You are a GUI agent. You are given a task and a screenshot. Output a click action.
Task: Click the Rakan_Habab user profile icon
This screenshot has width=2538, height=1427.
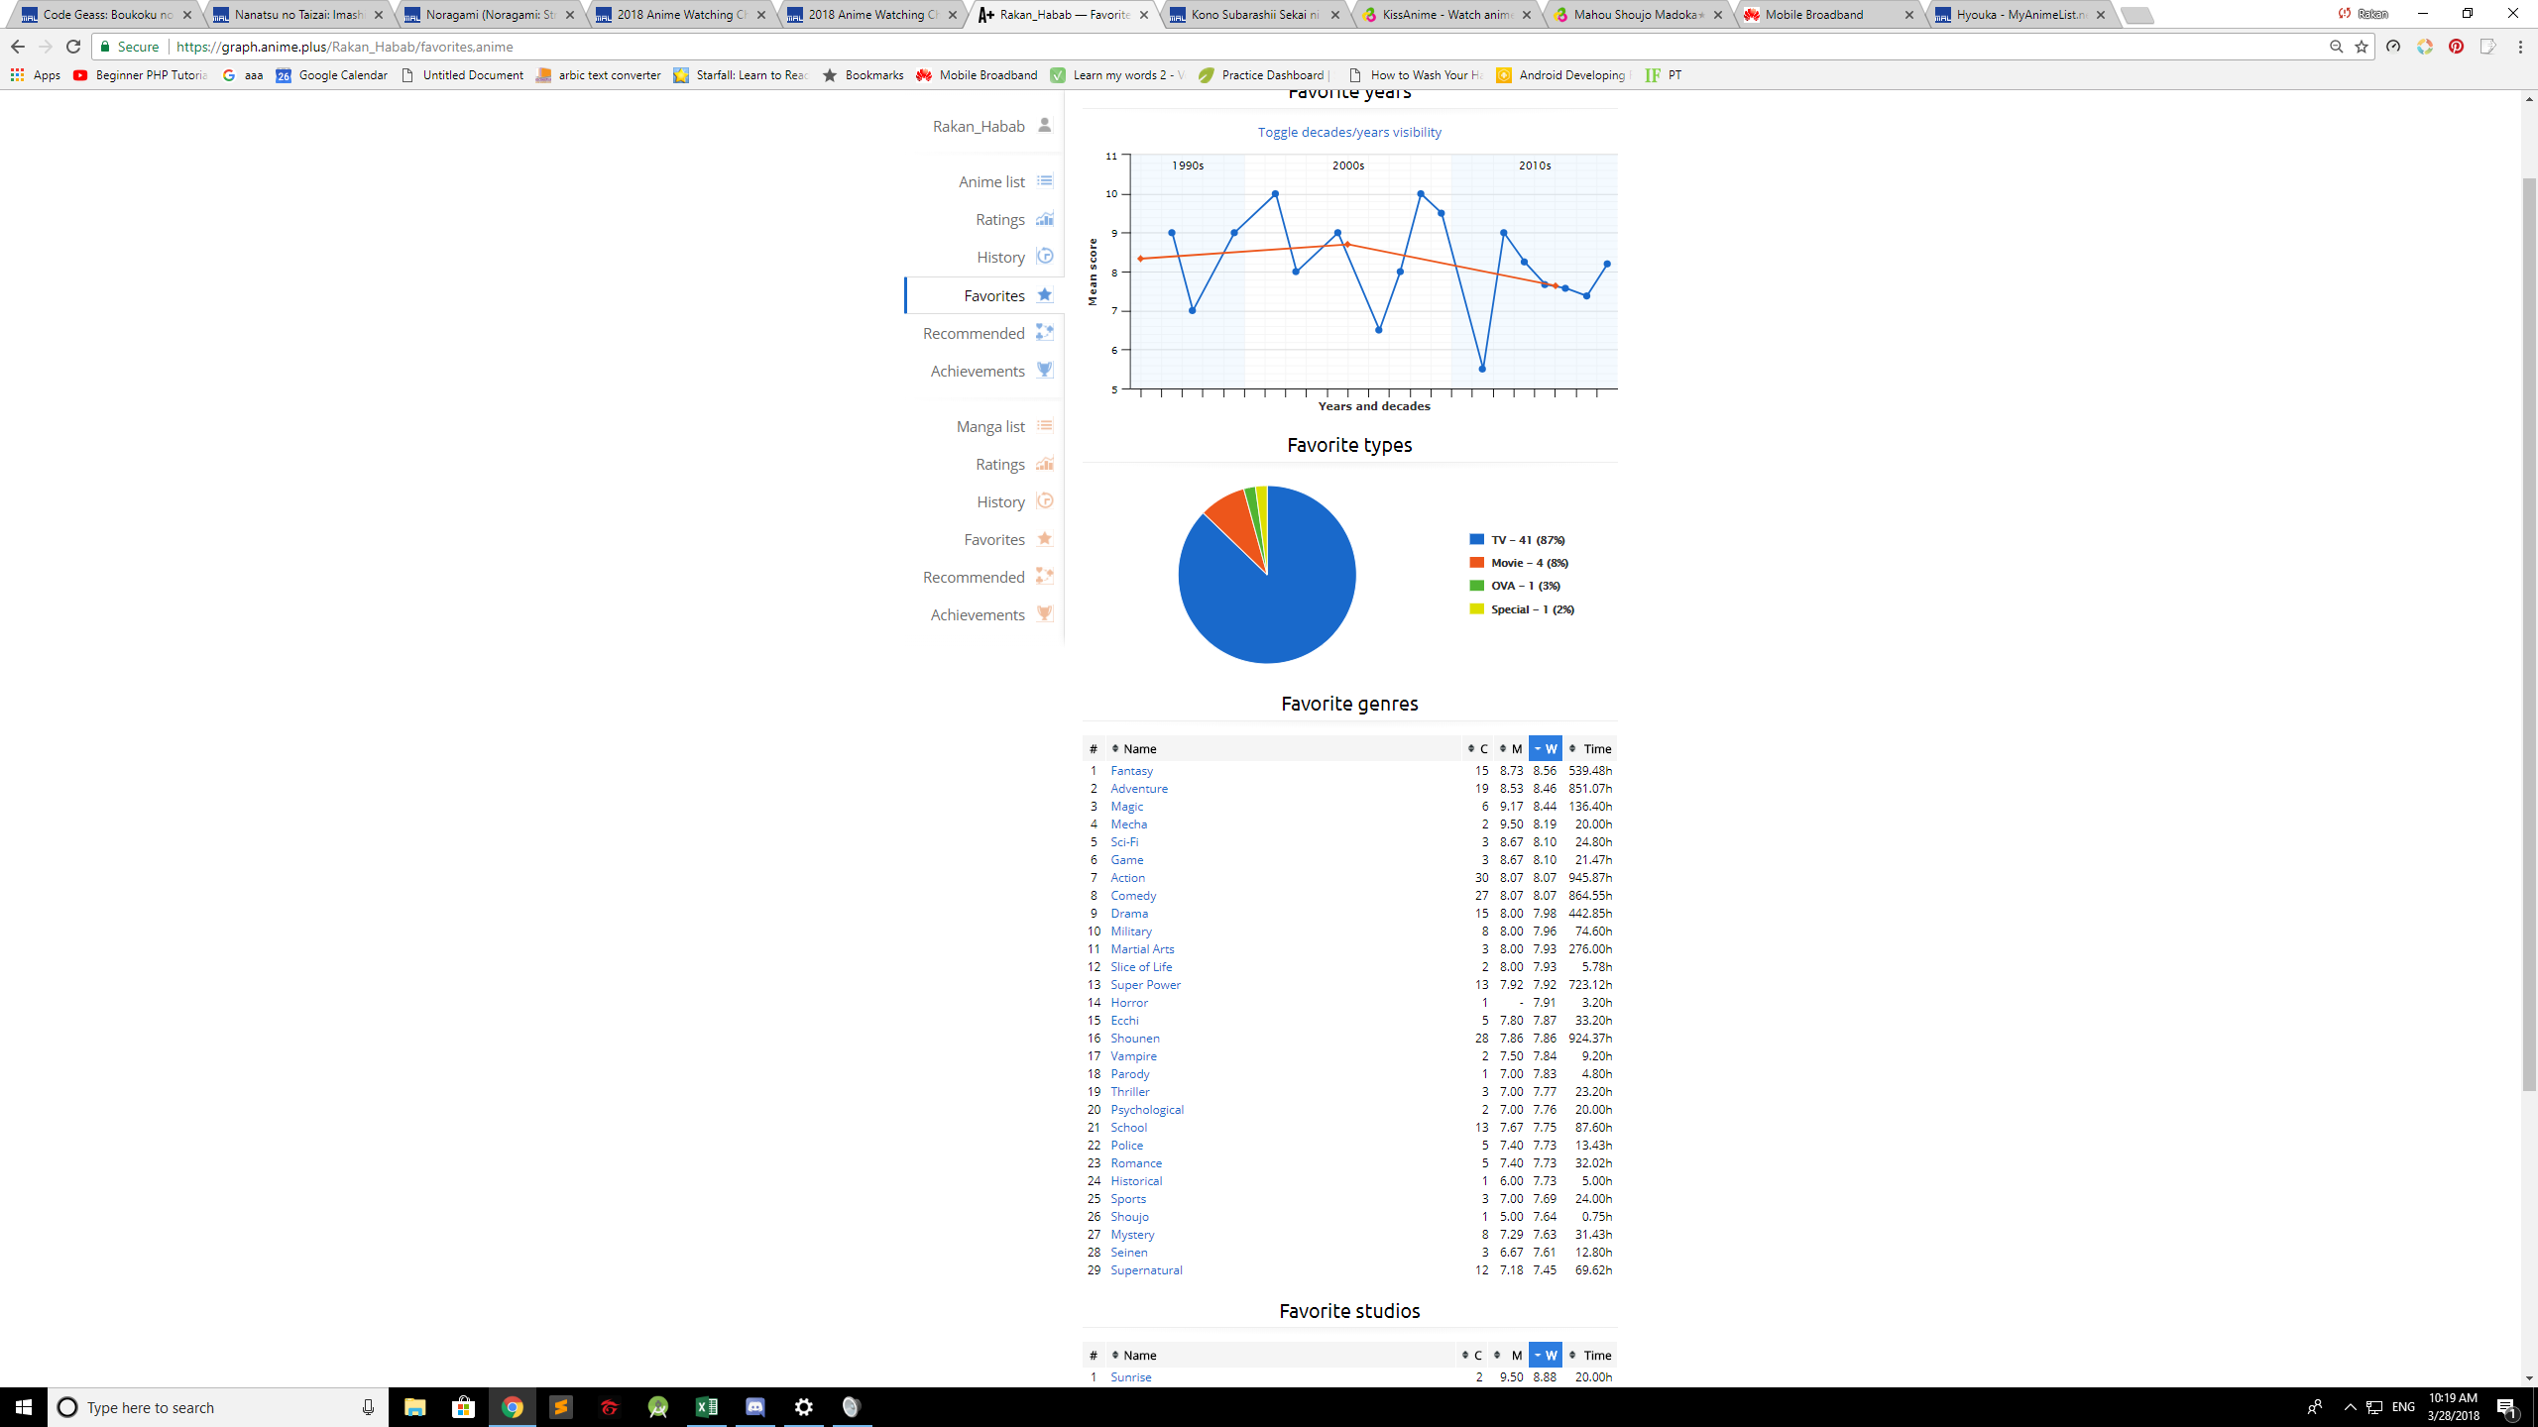[x=1044, y=125]
